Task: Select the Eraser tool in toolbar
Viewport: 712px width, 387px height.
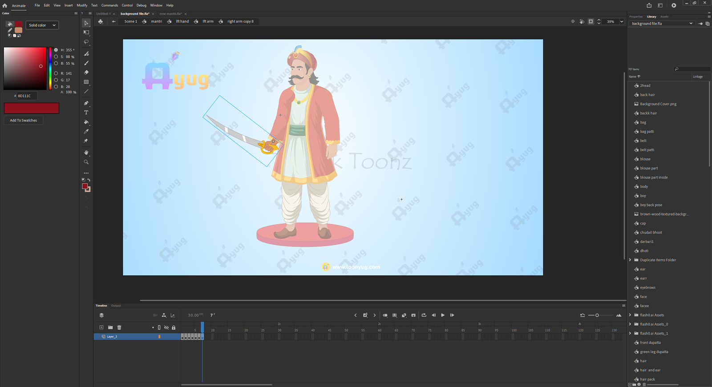Action: pos(86,73)
